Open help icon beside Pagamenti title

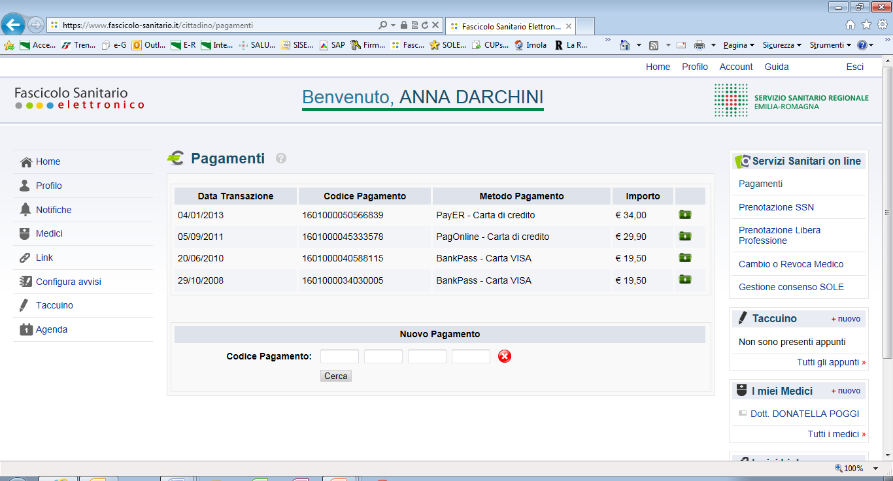coord(281,158)
